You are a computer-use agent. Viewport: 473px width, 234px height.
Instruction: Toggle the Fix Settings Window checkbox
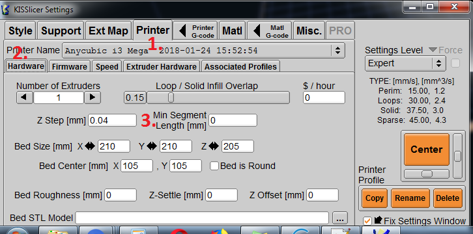pos(367,221)
